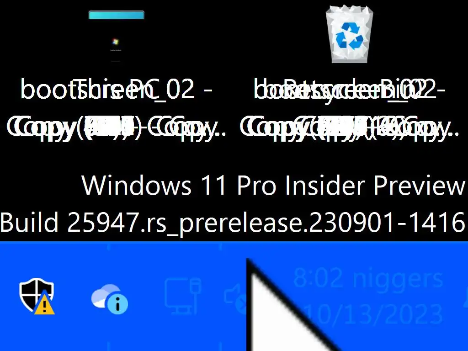Select the overlapping bootscreen_02 filename label

[117, 90]
